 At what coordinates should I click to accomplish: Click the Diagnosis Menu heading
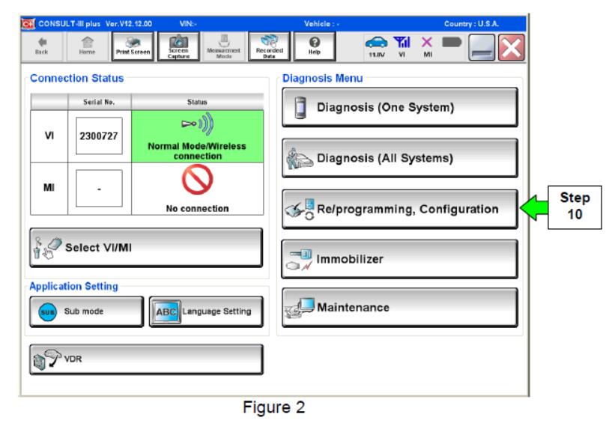coord(322,79)
